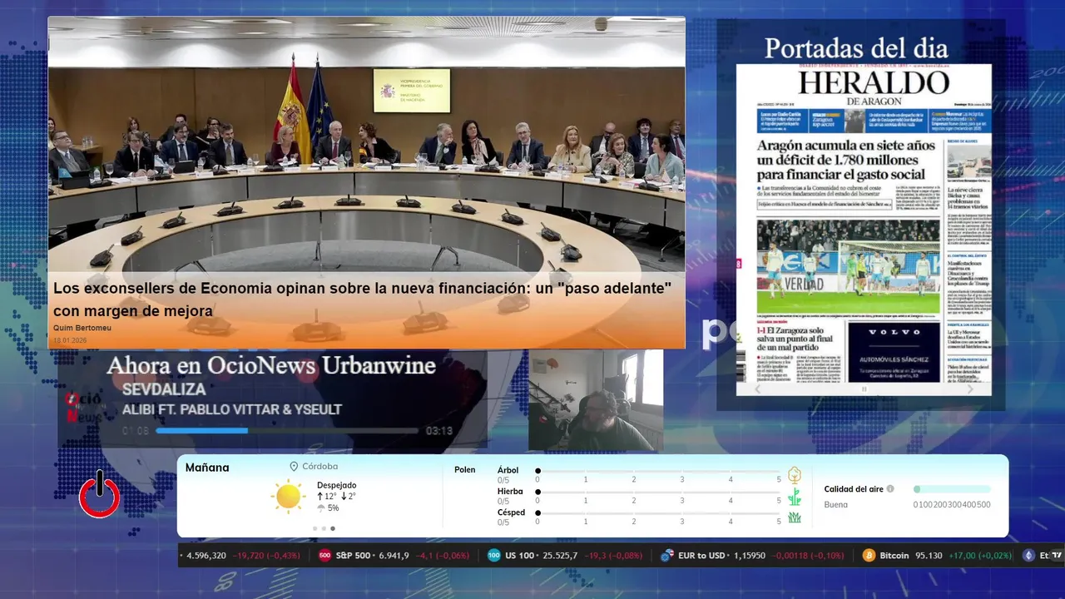Click the Buena air quality value
Image resolution: width=1065 pixels, height=599 pixels.
click(x=836, y=504)
